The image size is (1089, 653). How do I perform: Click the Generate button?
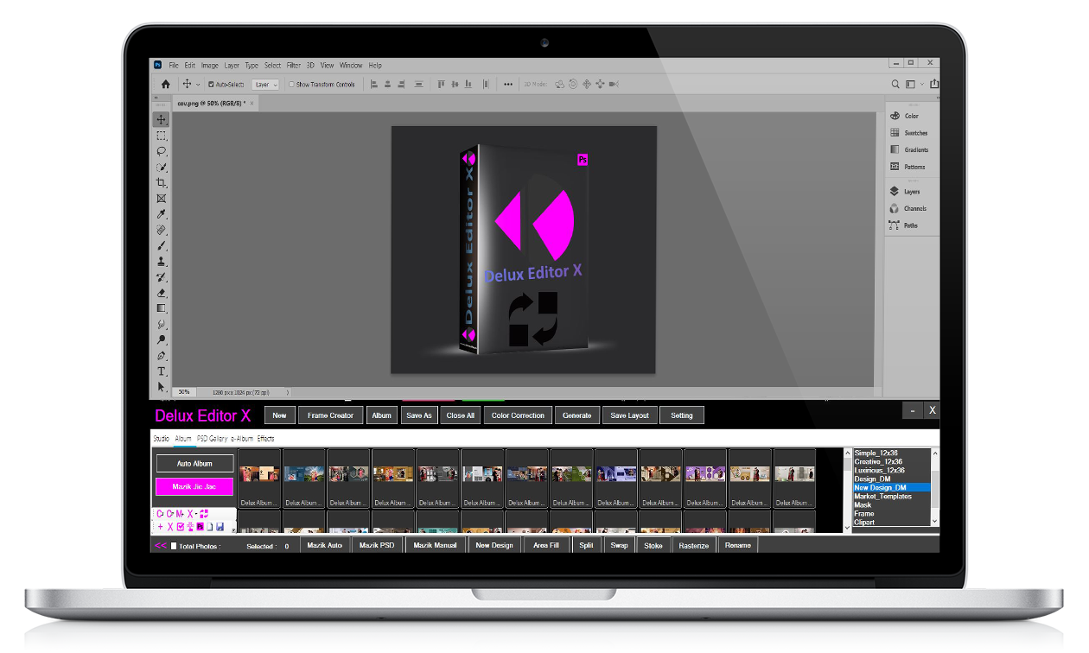pyautogui.click(x=577, y=415)
